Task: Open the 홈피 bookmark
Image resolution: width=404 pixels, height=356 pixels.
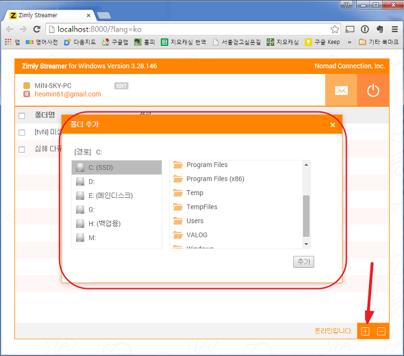Action: click(144, 42)
